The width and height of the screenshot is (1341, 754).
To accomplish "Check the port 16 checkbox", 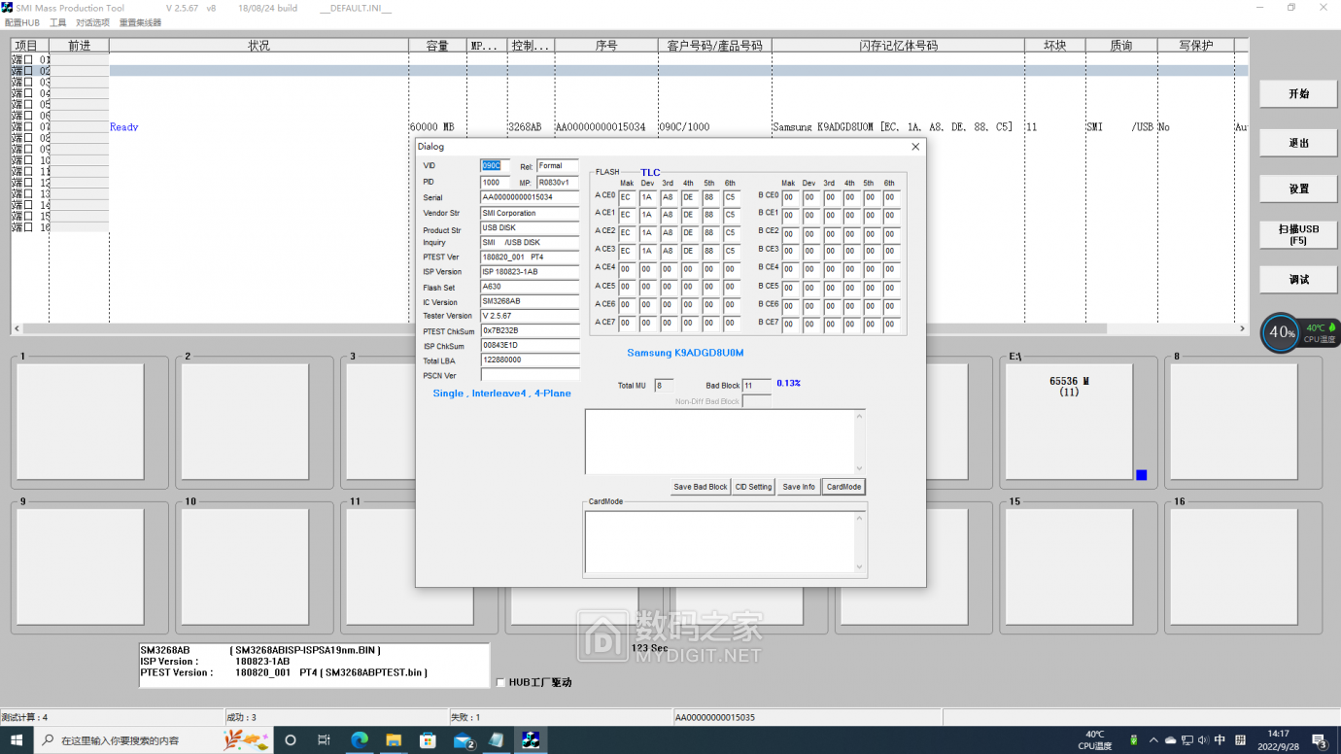I will point(28,227).
